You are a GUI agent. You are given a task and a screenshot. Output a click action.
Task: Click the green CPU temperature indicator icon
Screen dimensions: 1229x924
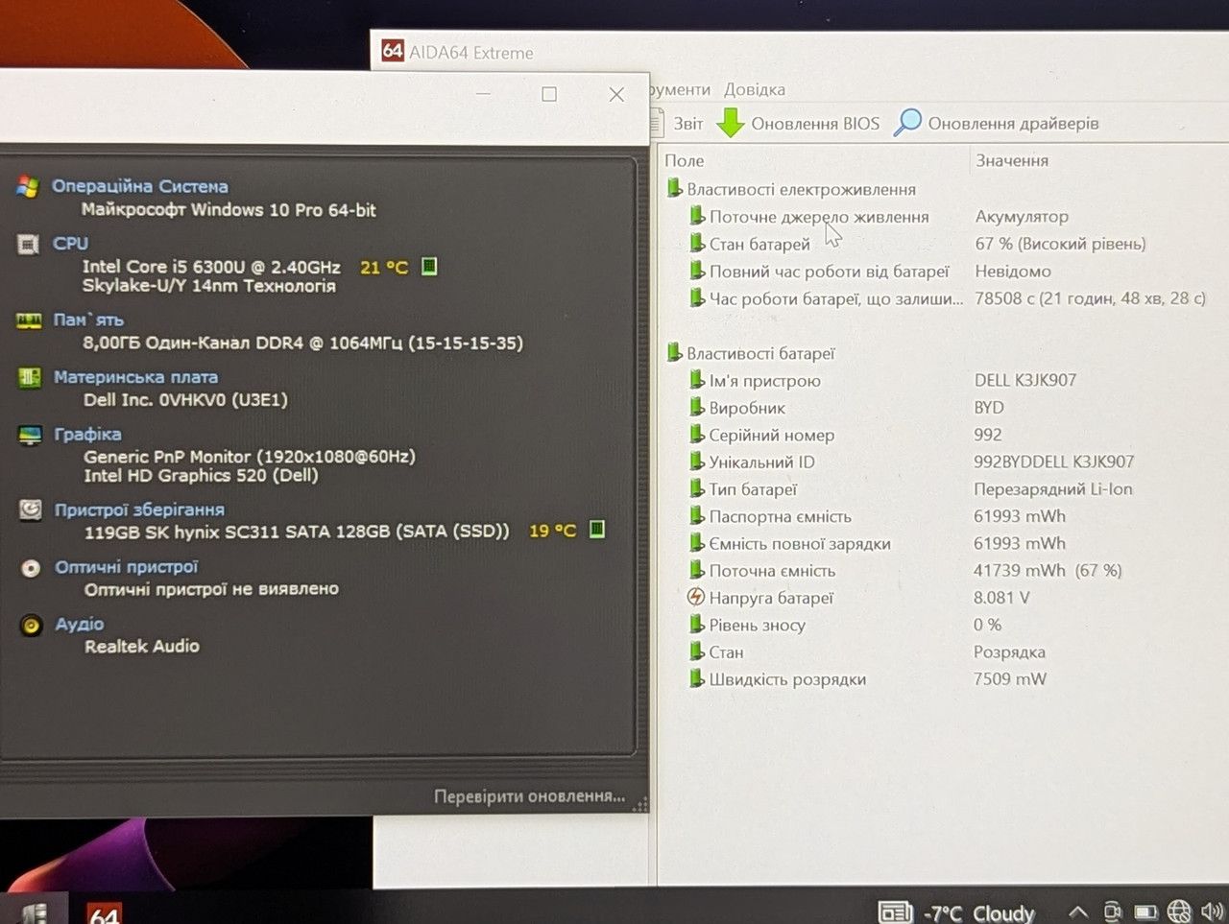tap(429, 267)
